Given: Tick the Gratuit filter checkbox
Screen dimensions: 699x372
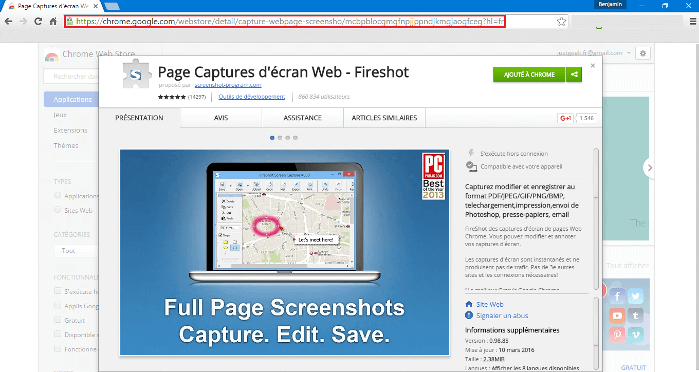Looking at the screenshot, I should coord(58,320).
